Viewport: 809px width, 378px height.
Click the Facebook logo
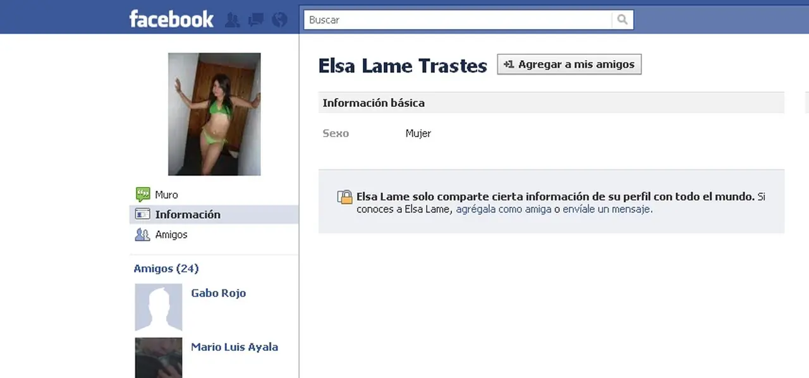click(x=171, y=19)
